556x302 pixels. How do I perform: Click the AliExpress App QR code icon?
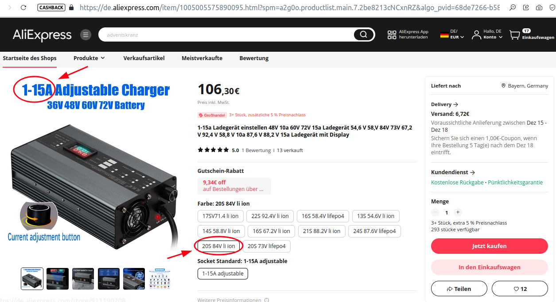point(392,34)
